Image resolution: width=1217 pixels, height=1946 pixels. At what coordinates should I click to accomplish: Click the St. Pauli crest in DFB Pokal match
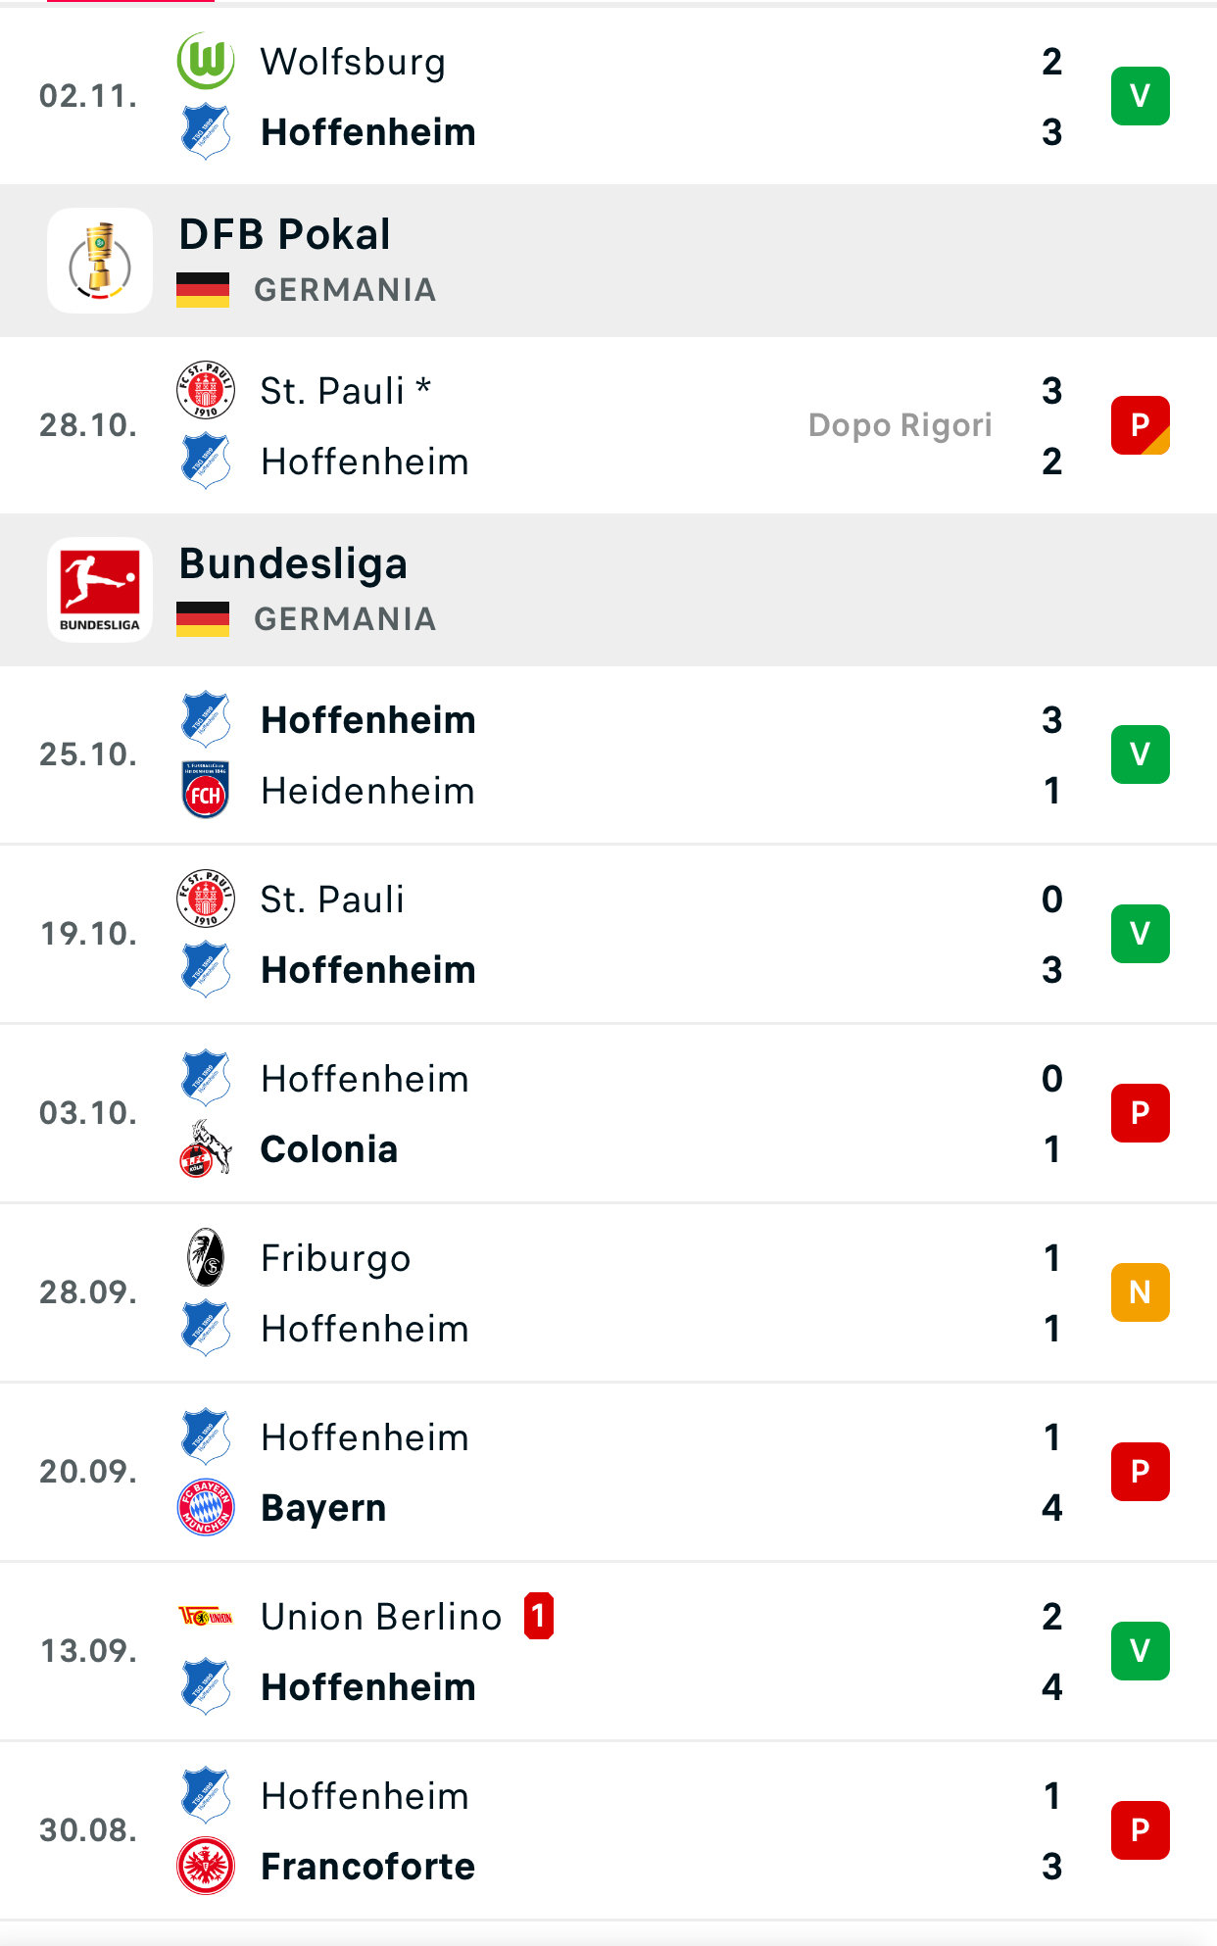click(x=206, y=390)
